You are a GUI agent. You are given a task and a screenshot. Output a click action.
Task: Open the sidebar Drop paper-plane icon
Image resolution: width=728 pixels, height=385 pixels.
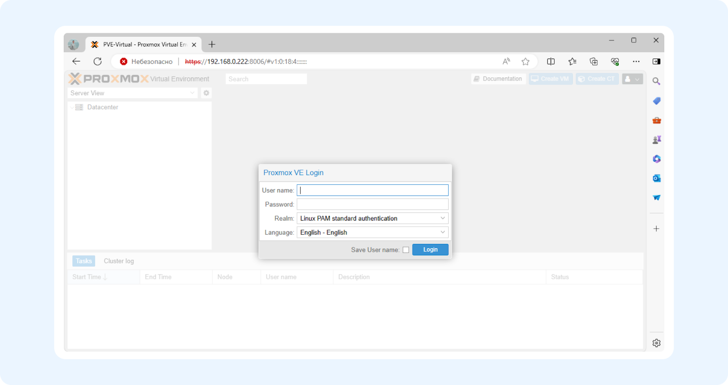(x=657, y=198)
